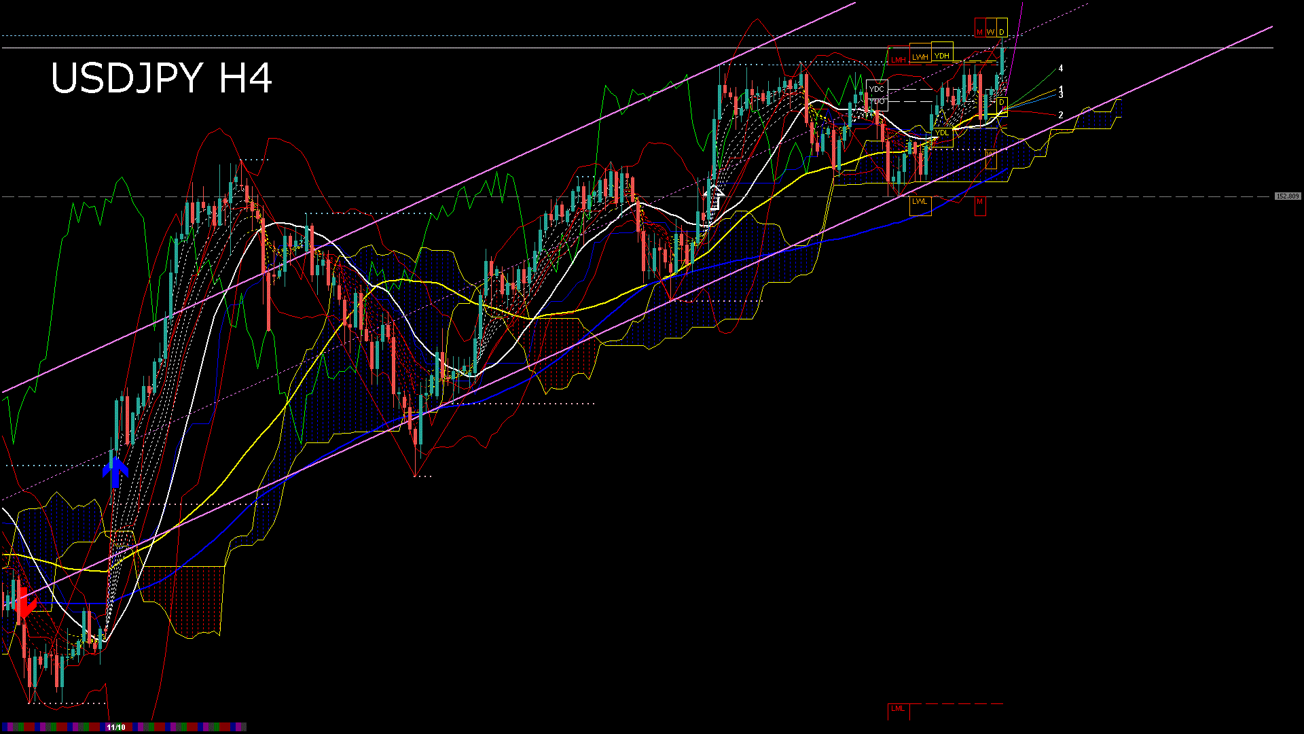Select the YDL label box
The height and width of the screenshot is (734, 1304).
tap(942, 133)
